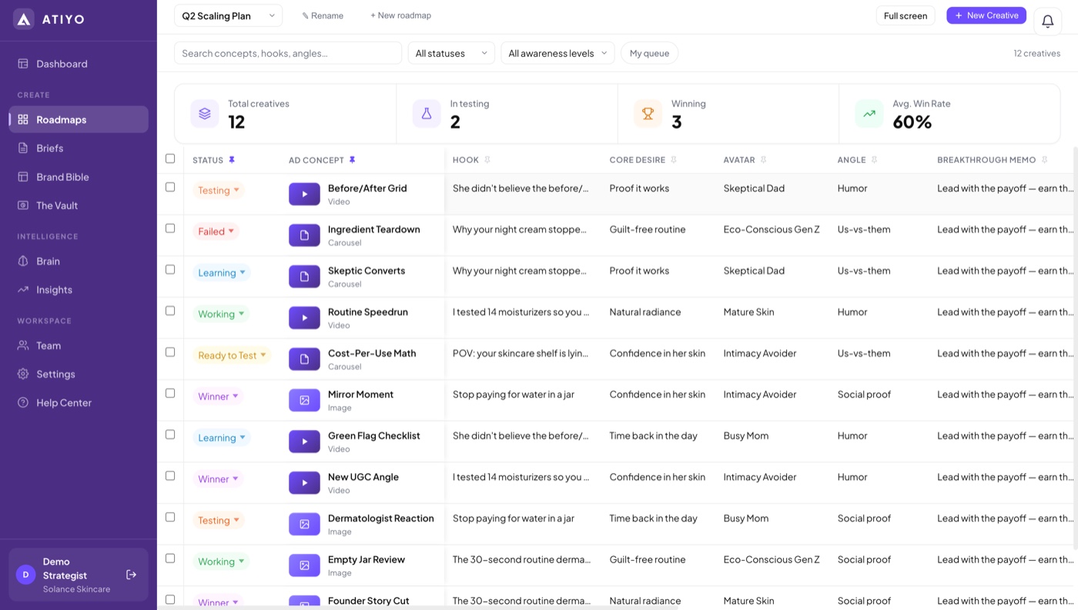The image size is (1078, 610).
Task: Click the carousel icon for Cost-Per-Use Math
Action: 304,359
